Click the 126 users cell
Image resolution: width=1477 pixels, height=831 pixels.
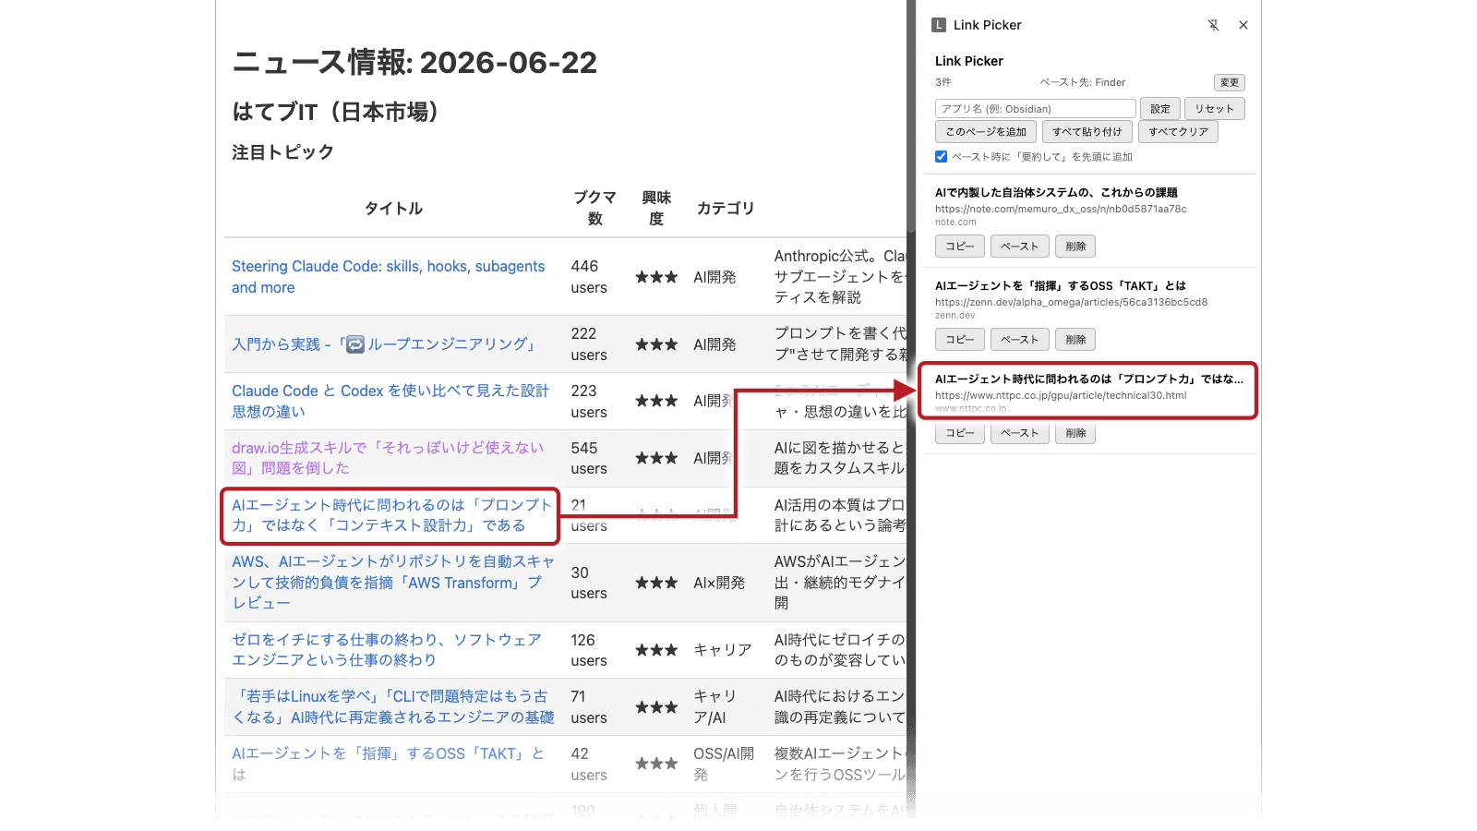coord(589,650)
